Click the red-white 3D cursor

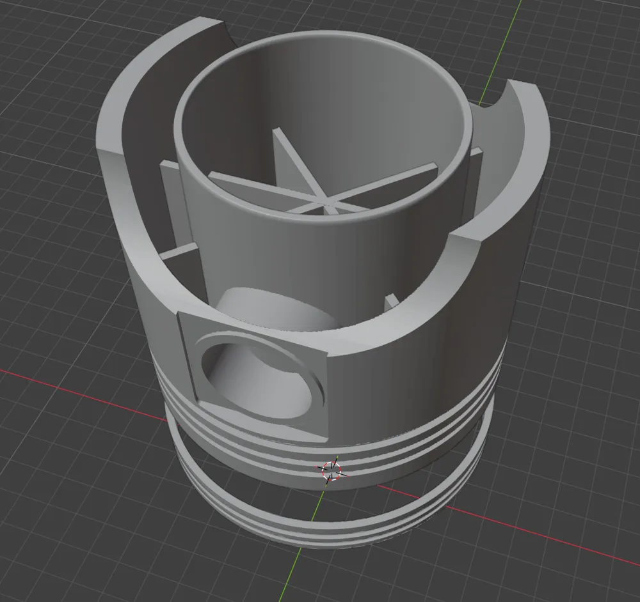coord(332,471)
